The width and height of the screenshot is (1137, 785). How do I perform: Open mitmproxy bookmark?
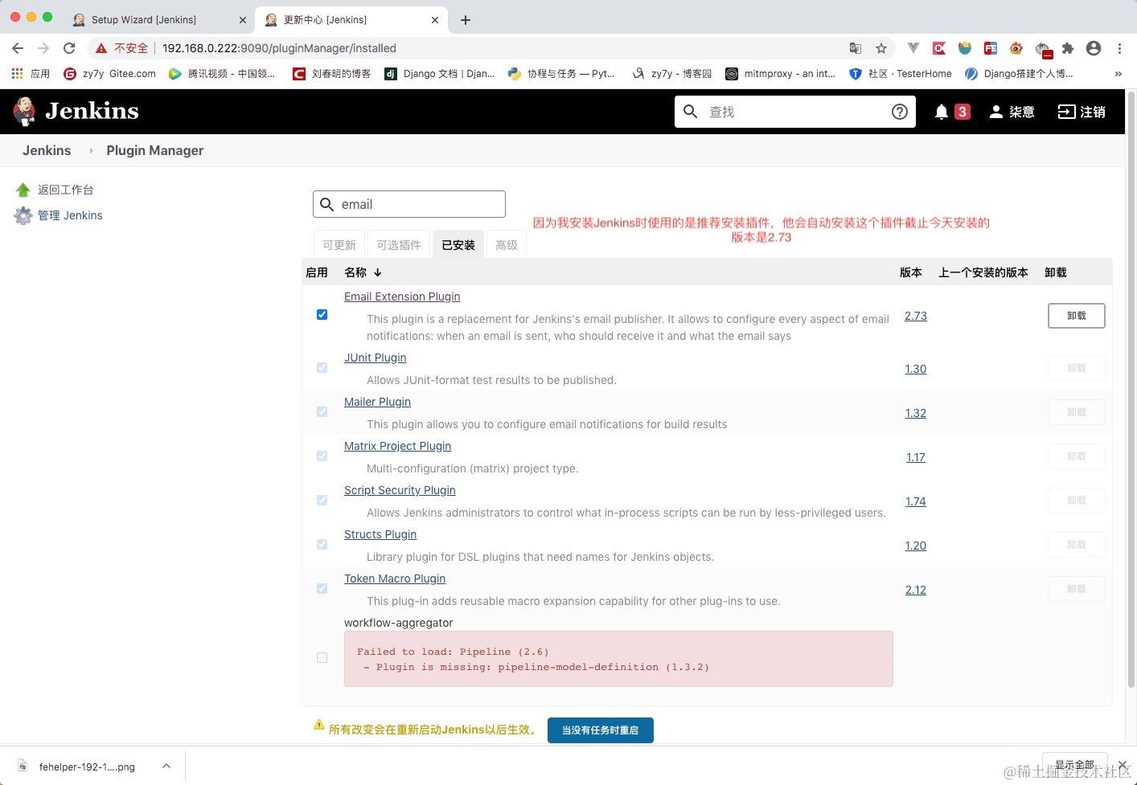pos(780,73)
